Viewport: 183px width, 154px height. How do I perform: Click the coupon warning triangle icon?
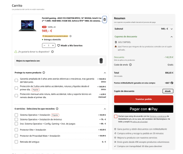click(116, 46)
